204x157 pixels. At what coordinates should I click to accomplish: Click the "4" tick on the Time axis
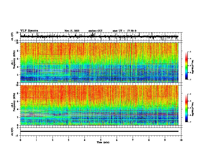(85, 140)
